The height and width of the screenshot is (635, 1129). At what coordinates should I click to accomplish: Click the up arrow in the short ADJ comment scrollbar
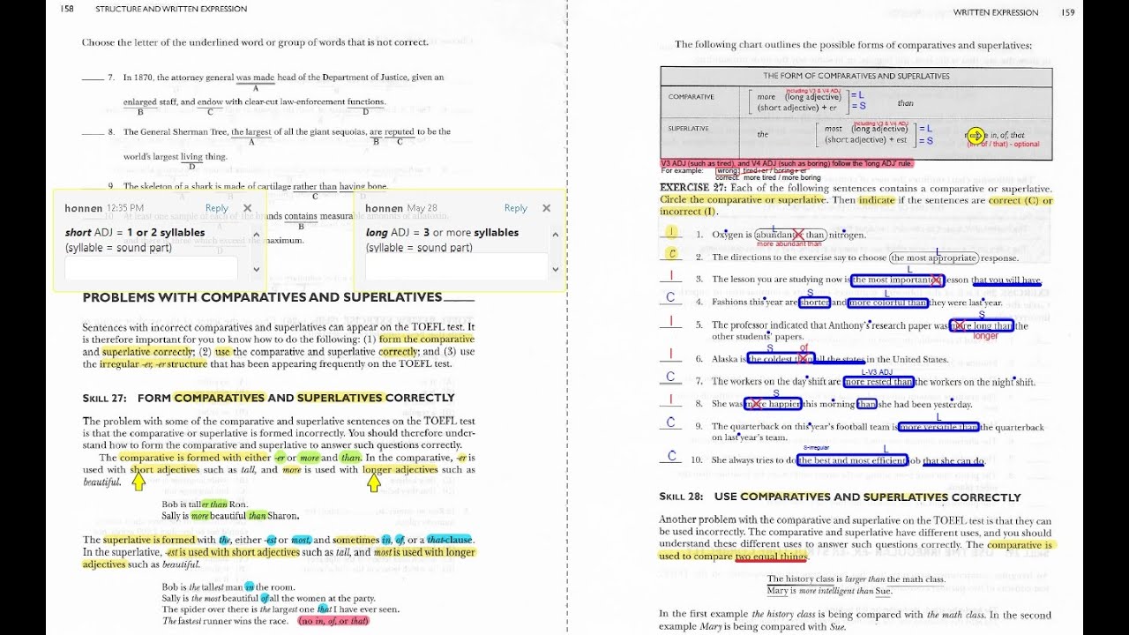point(257,235)
